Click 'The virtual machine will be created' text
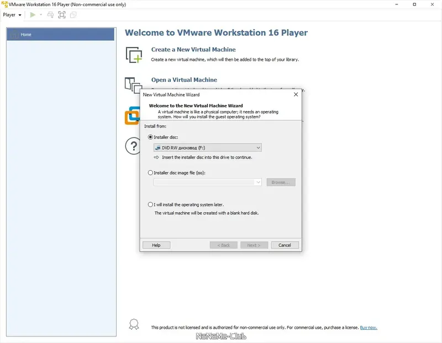 click(206, 213)
